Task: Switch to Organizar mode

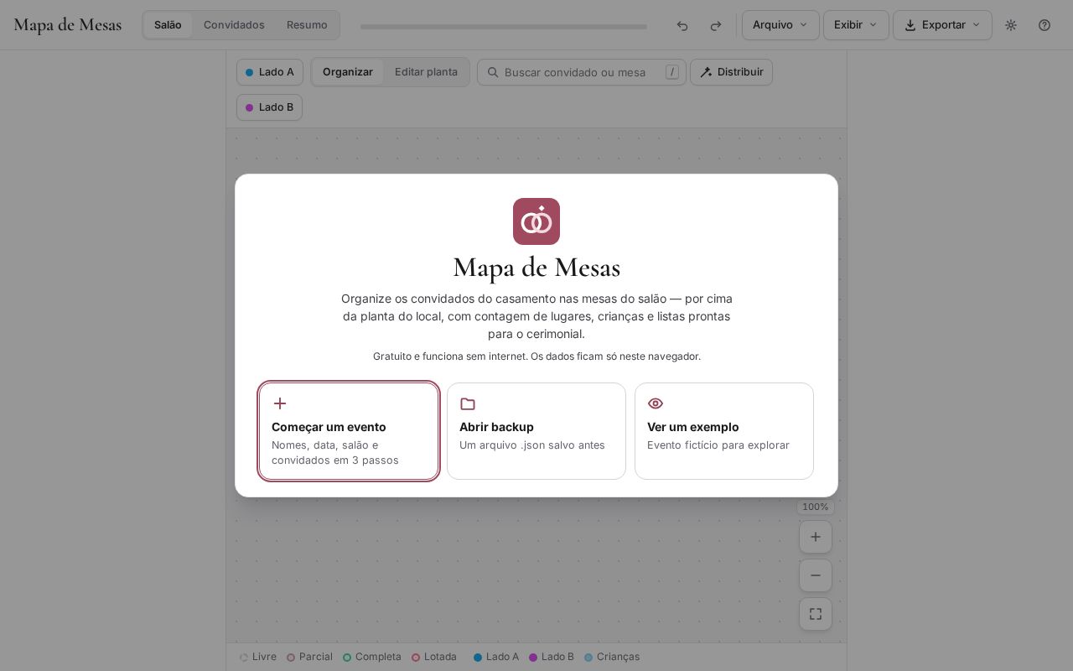Action: pyautogui.click(x=348, y=72)
